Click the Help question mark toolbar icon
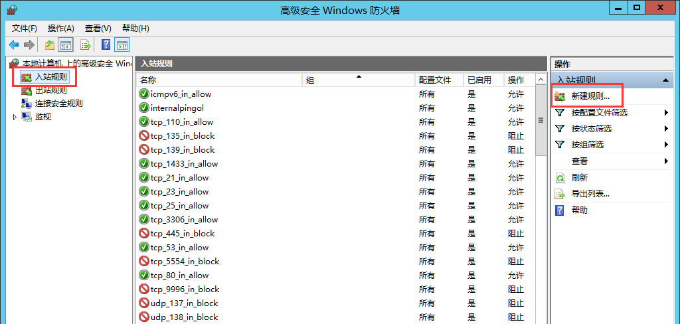The width and height of the screenshot is (680, 324). click(x=106, y=44)
